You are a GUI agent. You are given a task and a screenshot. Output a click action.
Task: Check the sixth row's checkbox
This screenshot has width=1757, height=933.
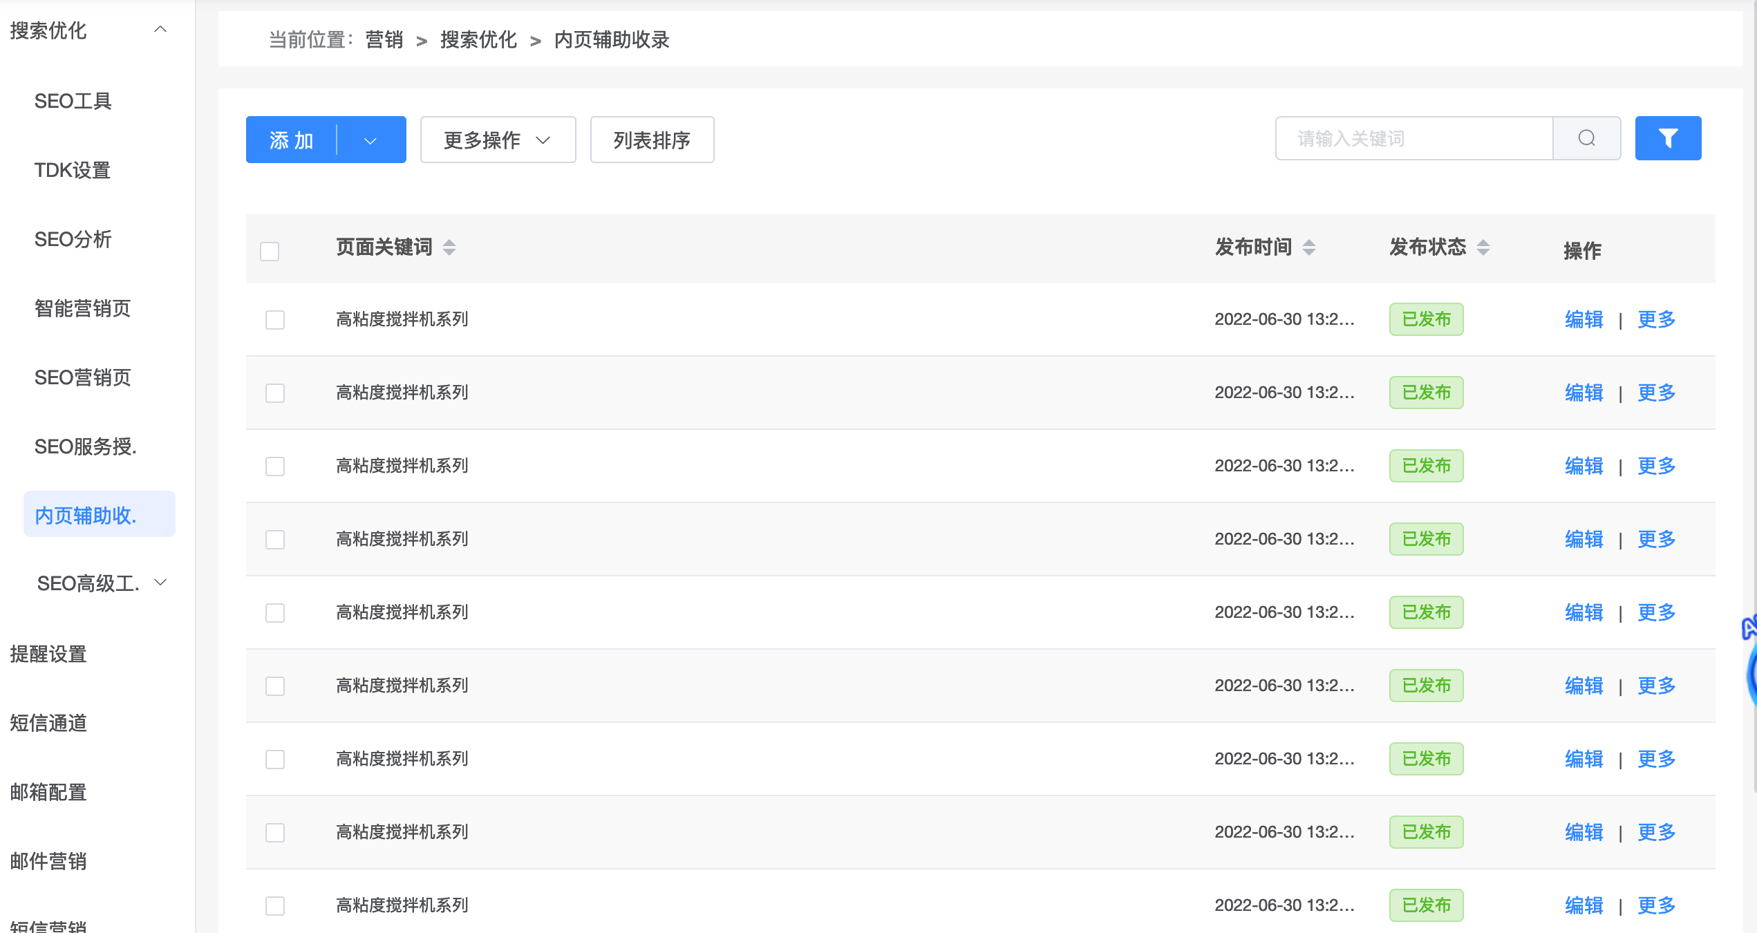coord(275,686)
